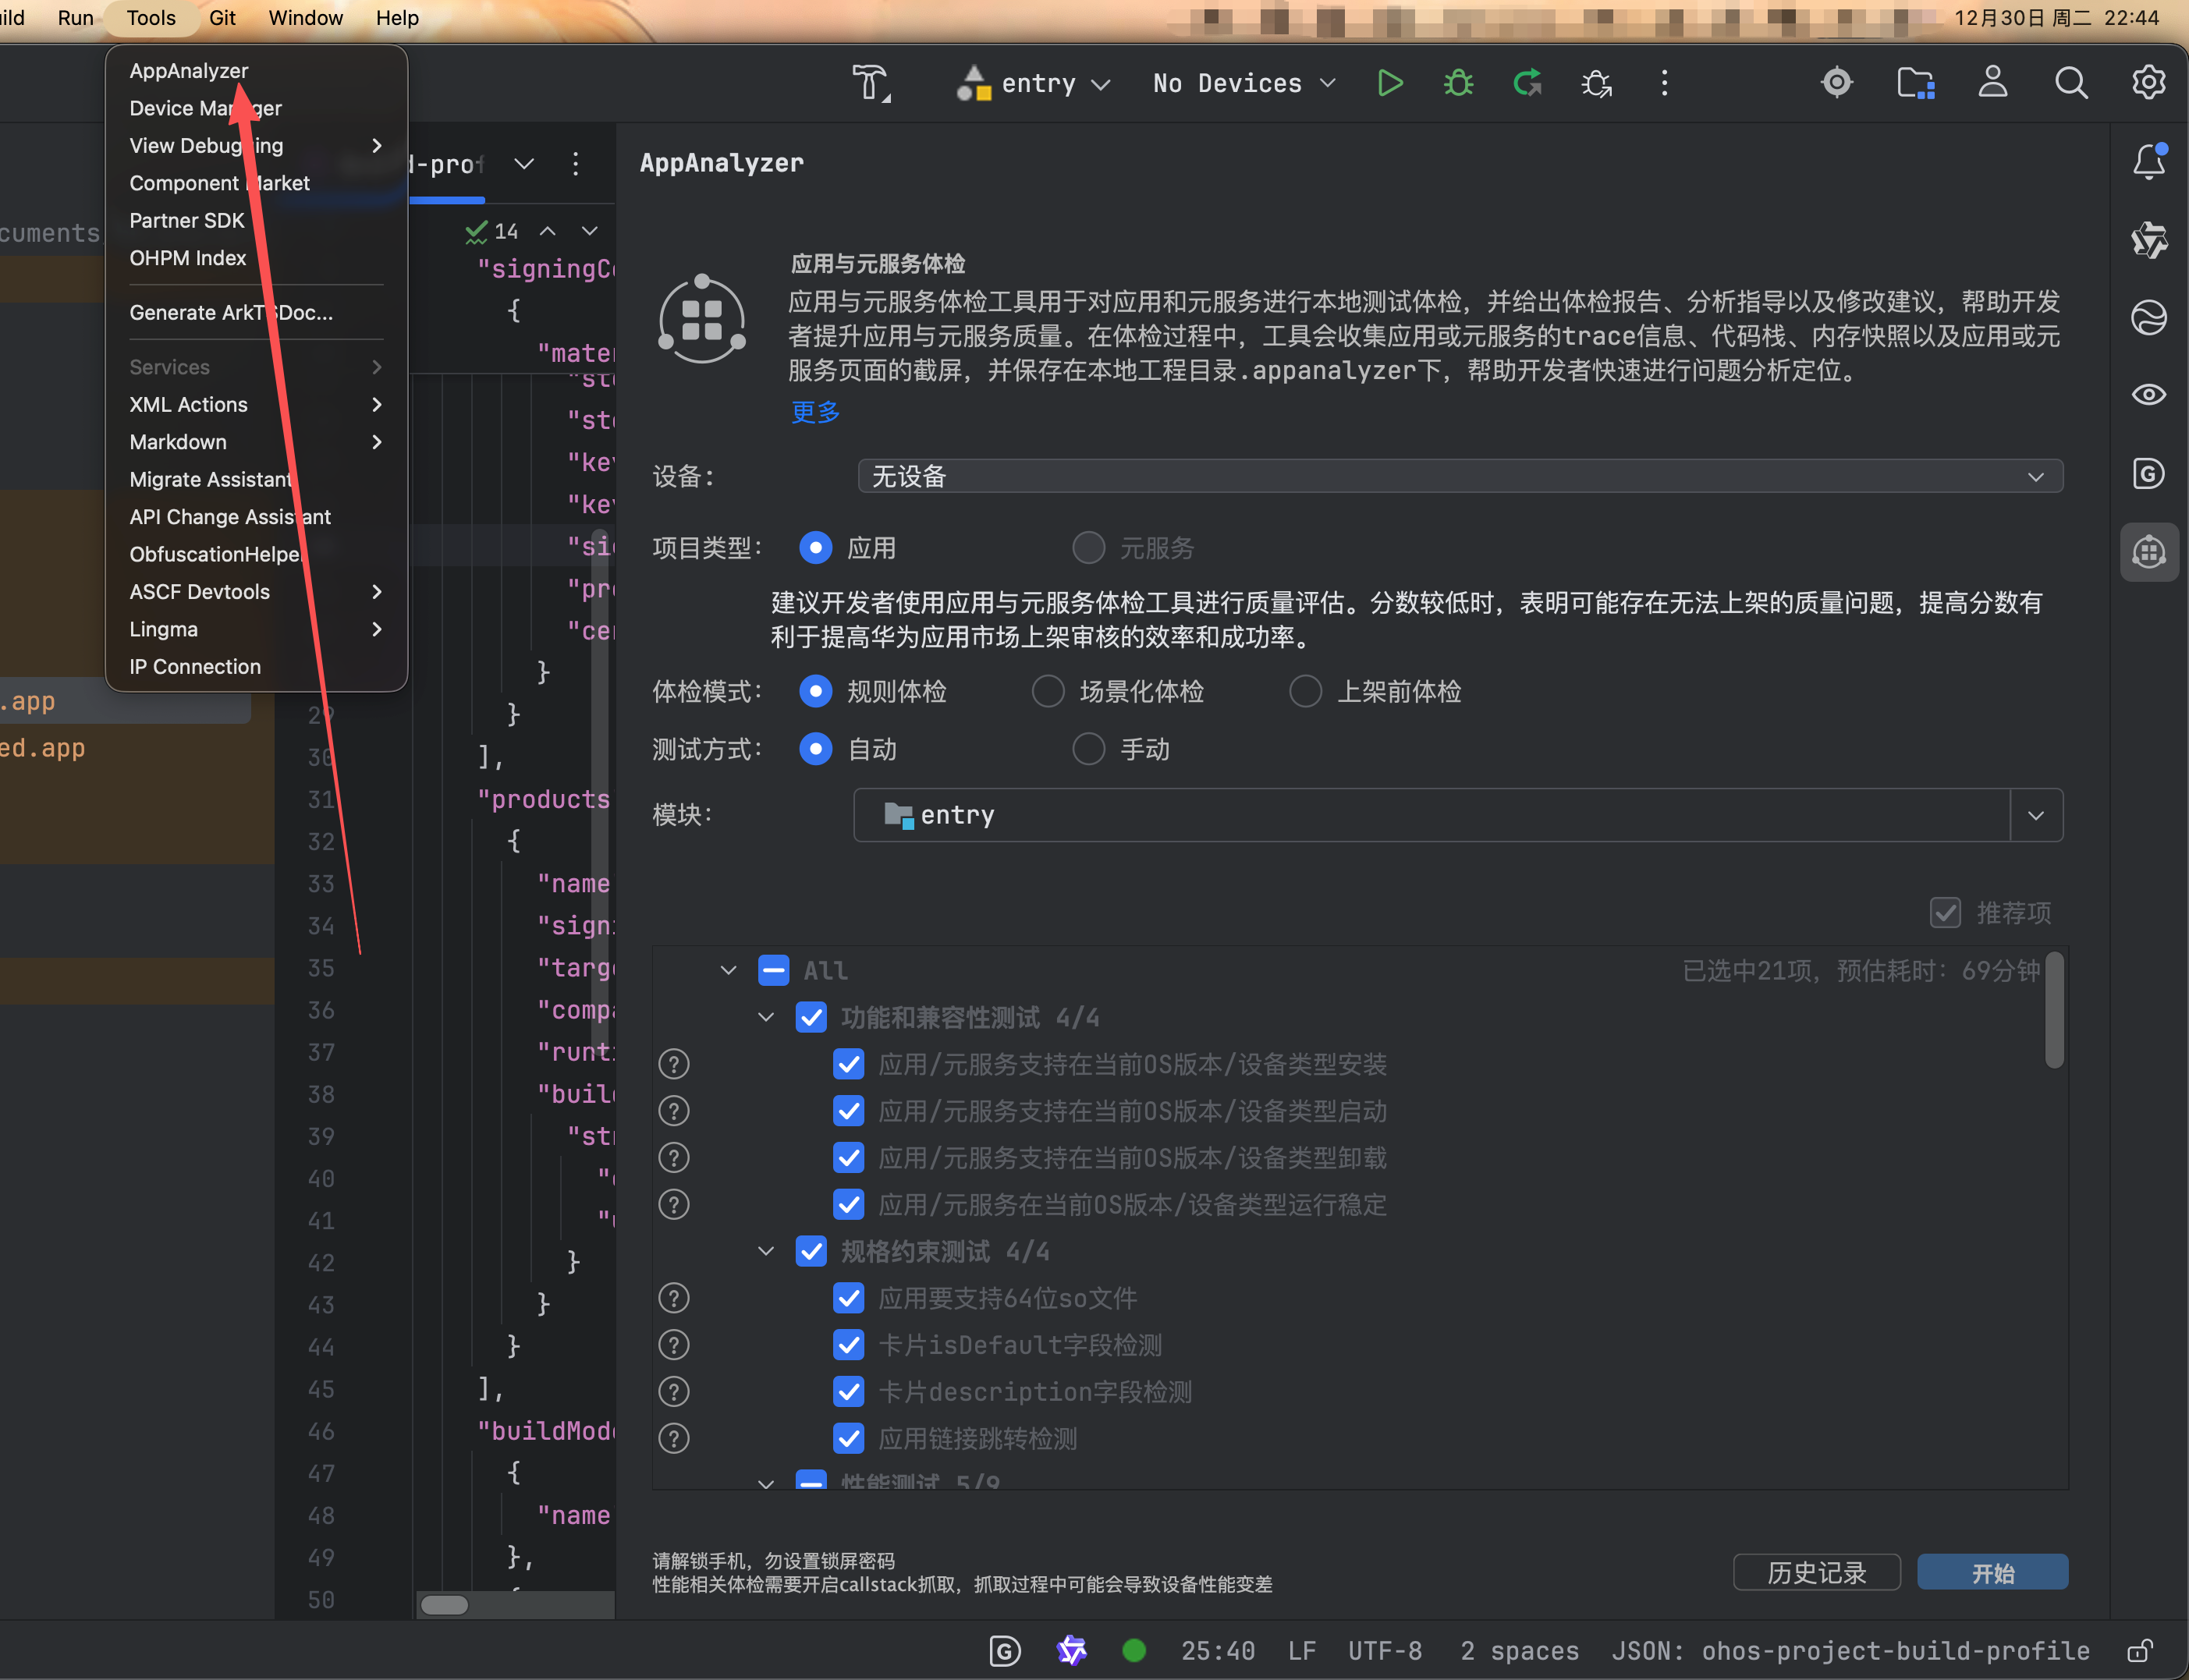Click the hot reload refresh icon
The width and height of the screenshot is (2189, 1680).
tap(1527, 83)
